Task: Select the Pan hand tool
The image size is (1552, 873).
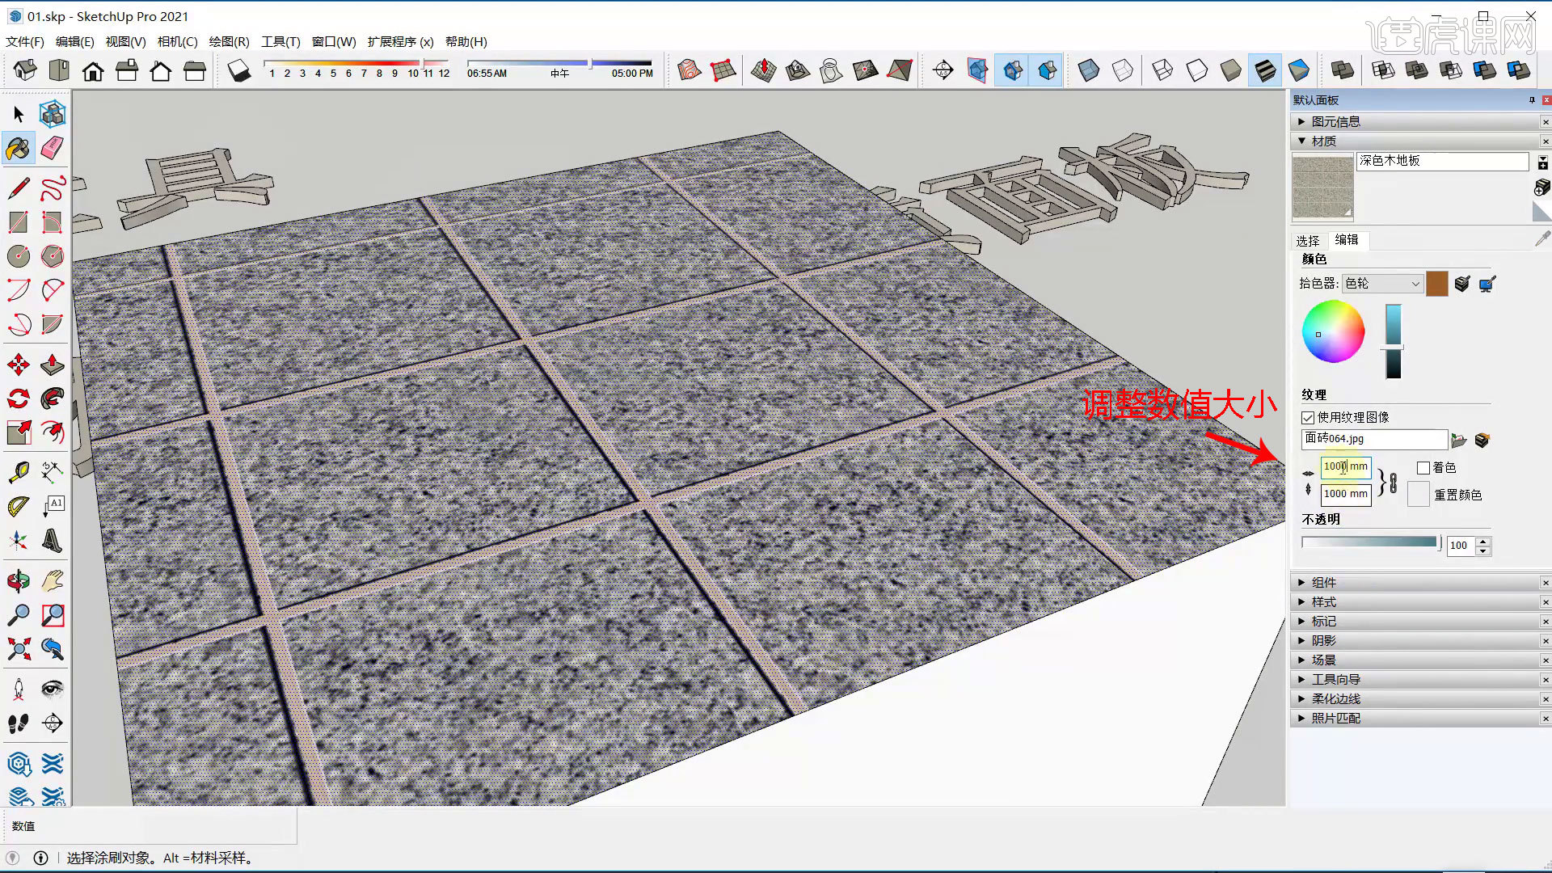Action: point(53,581)
